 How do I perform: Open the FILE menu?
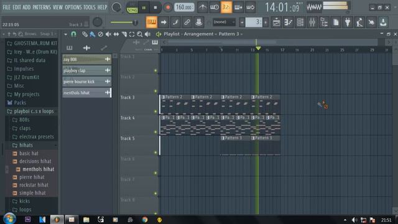pyautogui.click(x=7, y=7)
